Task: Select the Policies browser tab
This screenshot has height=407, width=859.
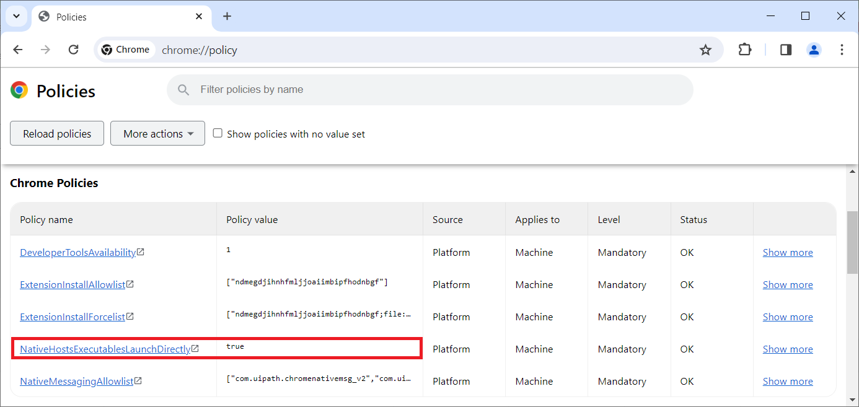Action: [x=112, y=17]
